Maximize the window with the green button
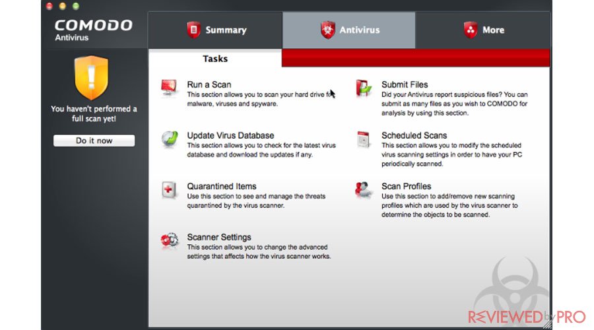The height and width of the screenshot is (330, 594). pyautogui.click(x=76, y=6)
